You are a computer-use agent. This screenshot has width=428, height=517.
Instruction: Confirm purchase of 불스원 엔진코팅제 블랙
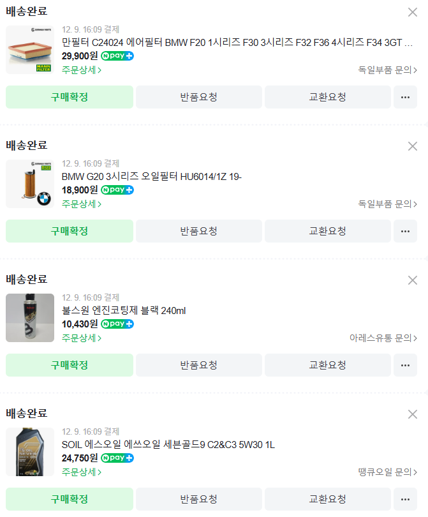(70, 365)
